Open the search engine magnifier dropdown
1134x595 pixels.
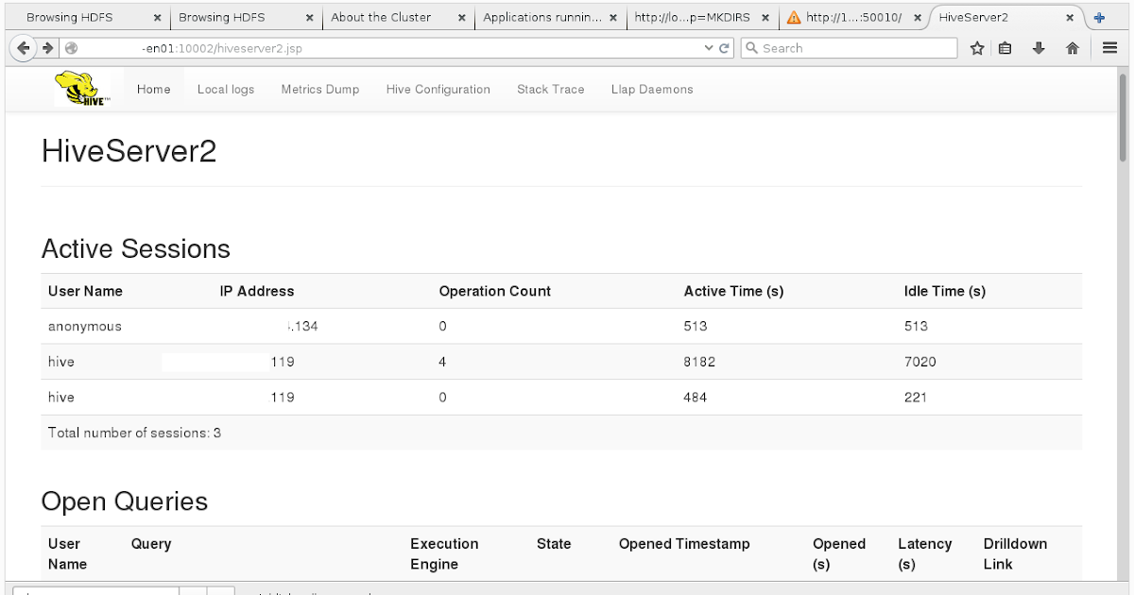coord(751,47)
